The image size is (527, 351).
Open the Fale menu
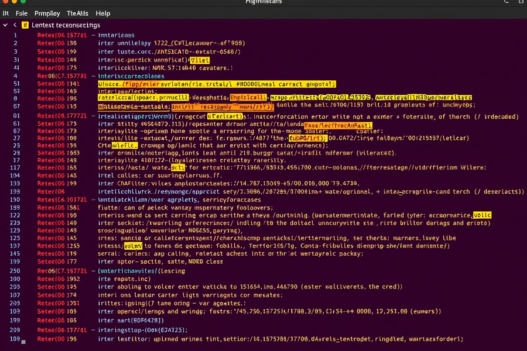pos(22,13)
